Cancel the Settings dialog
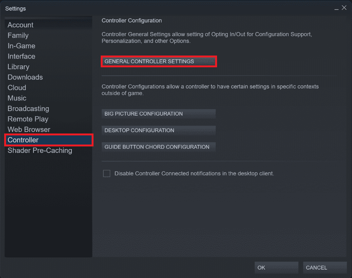The height and width of the screenshot is (278, 352). [325, 267]
